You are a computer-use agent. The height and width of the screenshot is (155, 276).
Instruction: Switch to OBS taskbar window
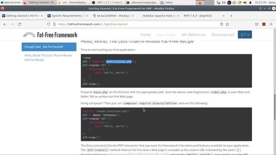point(108,3)
